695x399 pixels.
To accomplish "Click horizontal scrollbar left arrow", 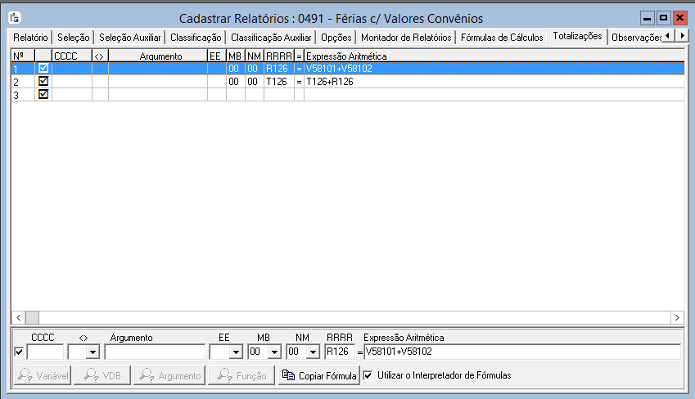I will (17, 317).
